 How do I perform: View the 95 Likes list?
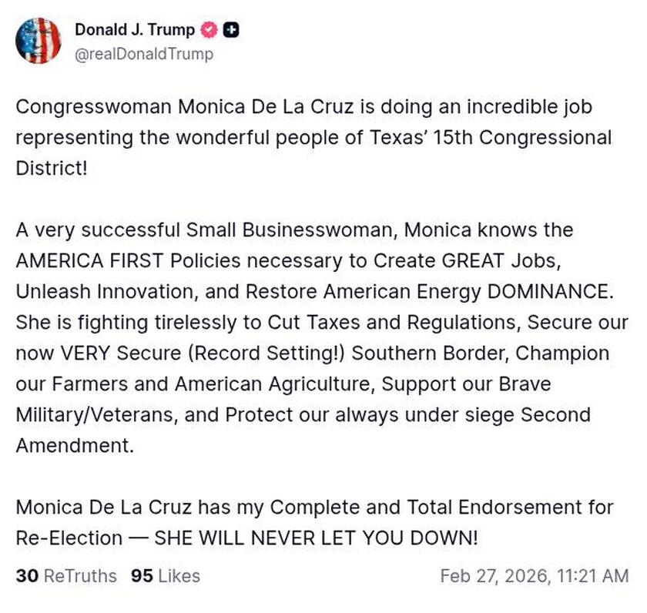point(165,576)
